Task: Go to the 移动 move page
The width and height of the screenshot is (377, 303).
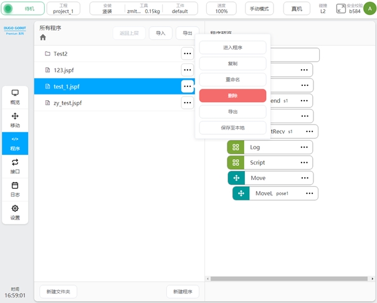Action: point(15,119)
